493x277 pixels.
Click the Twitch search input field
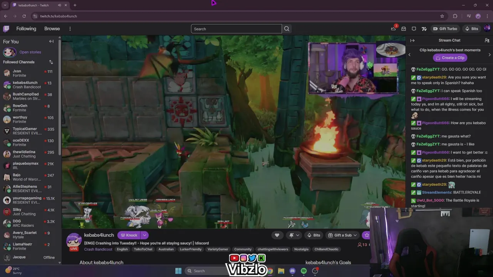[x=236, y=29]
